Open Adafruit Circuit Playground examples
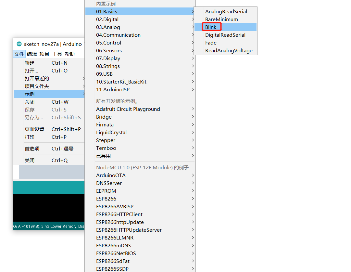 pos(140,109)
